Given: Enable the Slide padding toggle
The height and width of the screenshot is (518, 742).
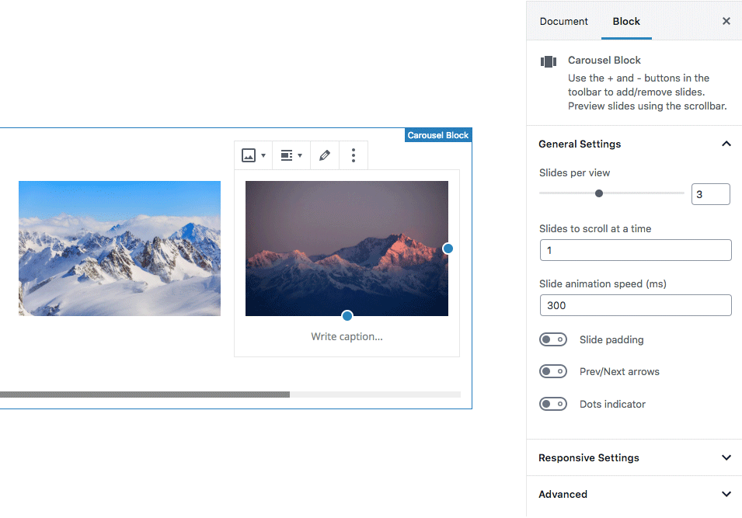Looking at the screenshot, I should (x=553, y=339).
